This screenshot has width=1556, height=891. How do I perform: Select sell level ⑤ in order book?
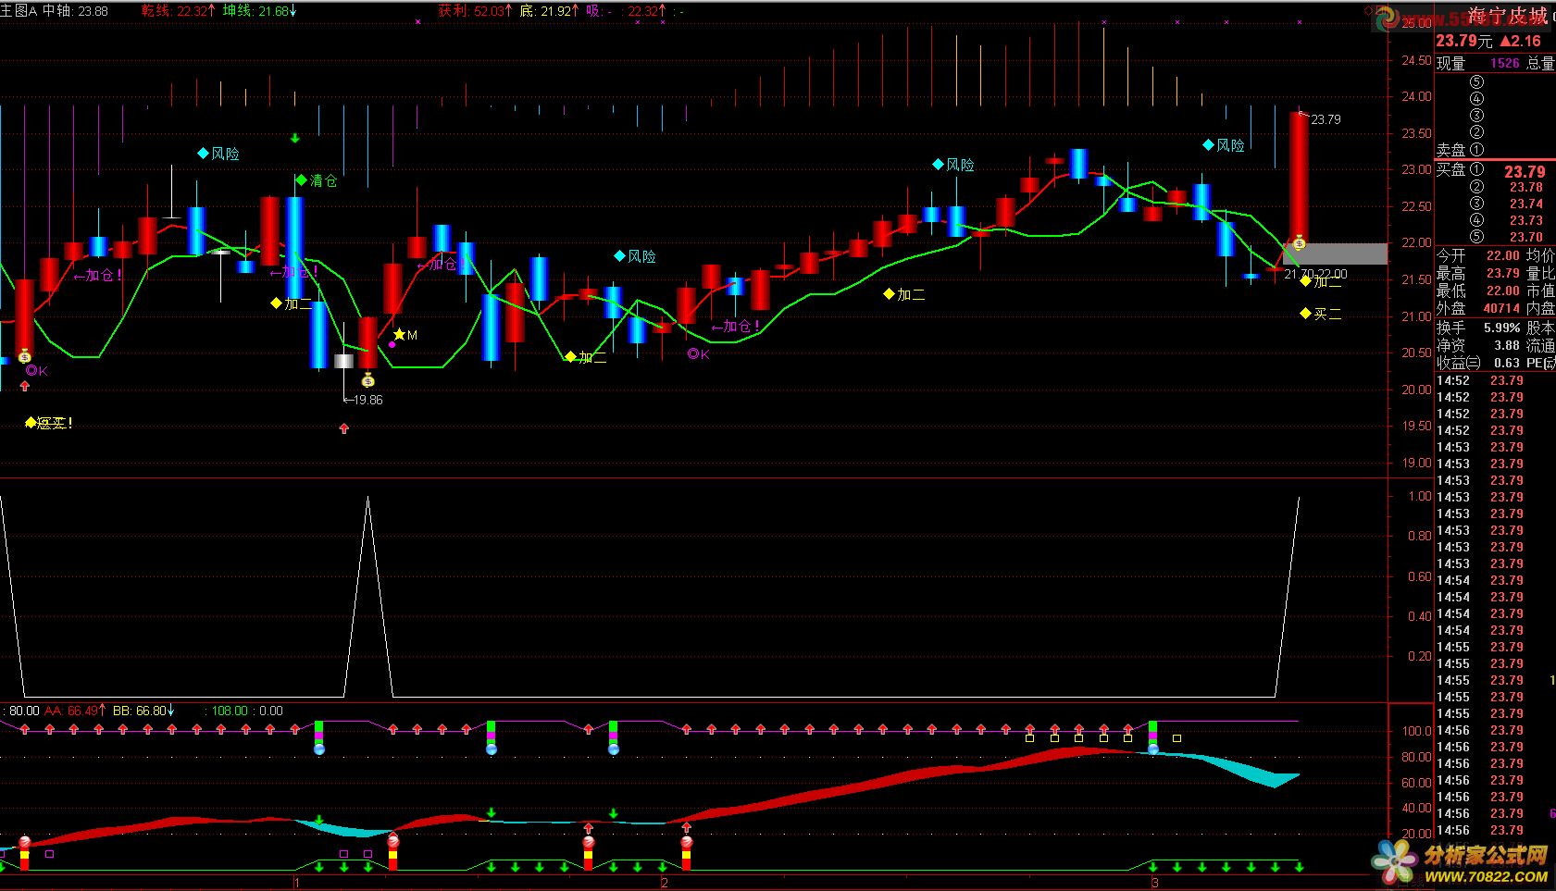tap(1476, 81)
